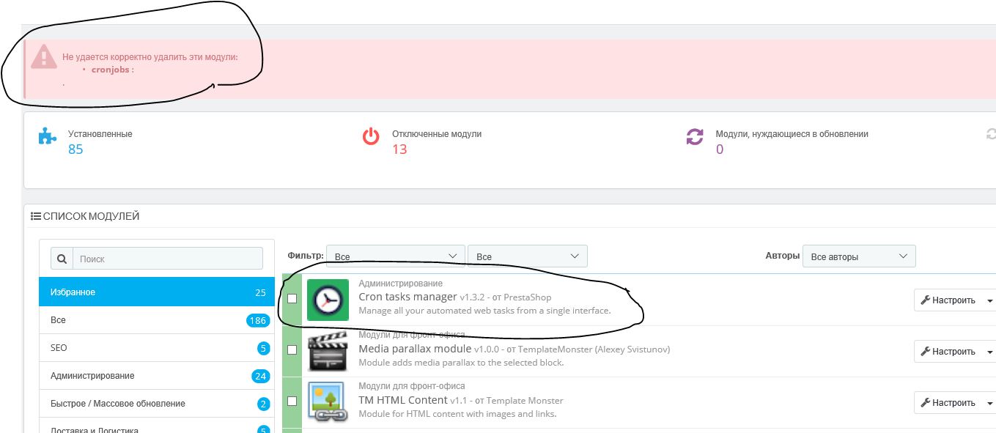Viewport: 996px width, 433px height.
Task: Click the 25 badge on Избранное
Action: pyautogui.click(x=260, y=292)
